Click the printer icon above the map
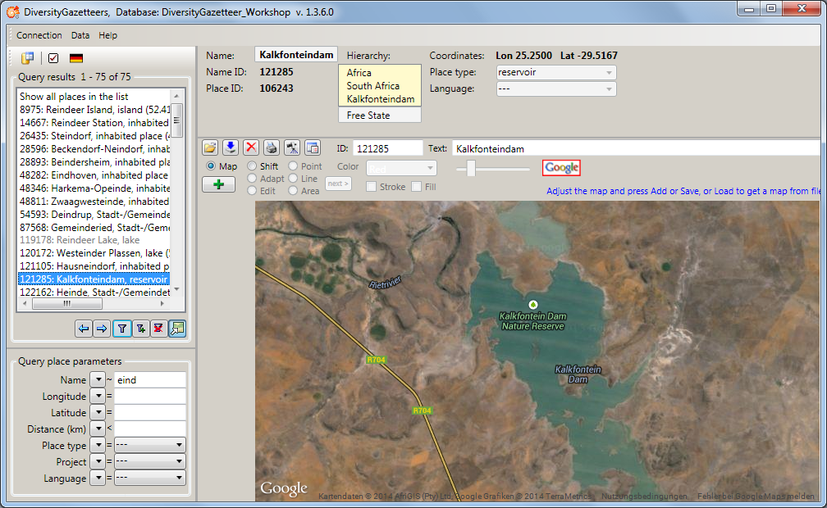 click(272, 147)
